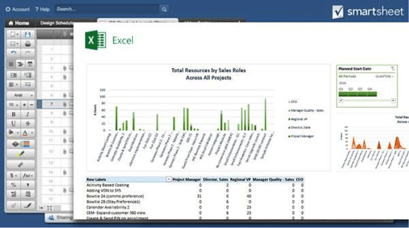The image size is (409, 228).
Task: Click the Project Manager column header
Action: [x=187, y=179]
